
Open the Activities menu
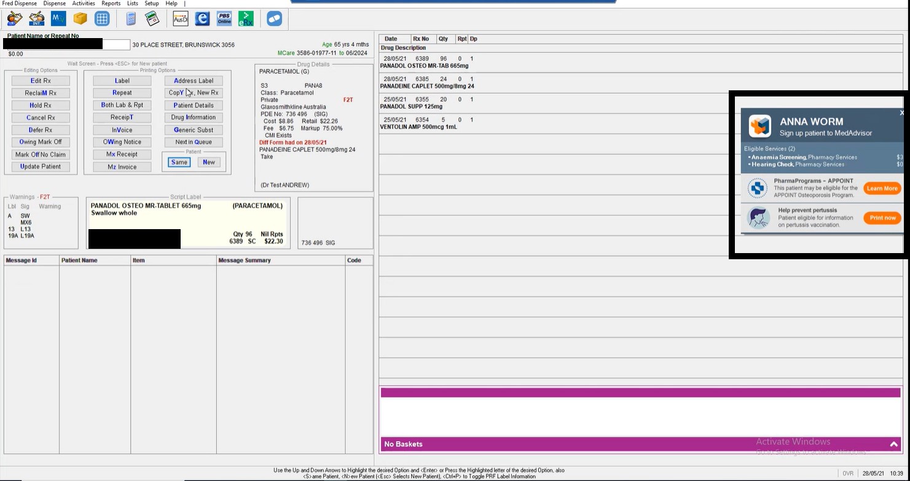point(84,4)
